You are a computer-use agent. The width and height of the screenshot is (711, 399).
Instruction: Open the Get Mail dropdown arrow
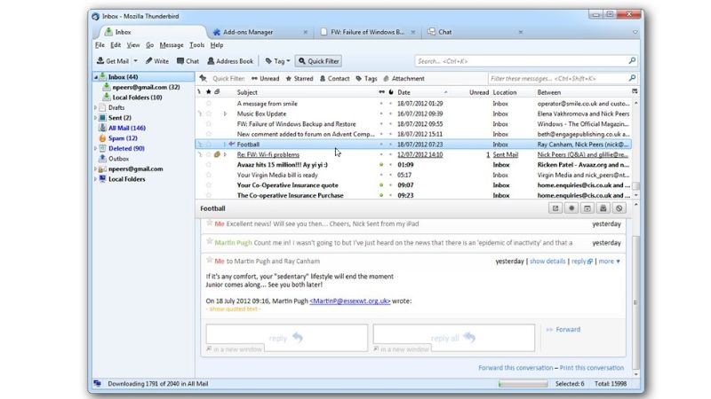(x=136, y=61)
